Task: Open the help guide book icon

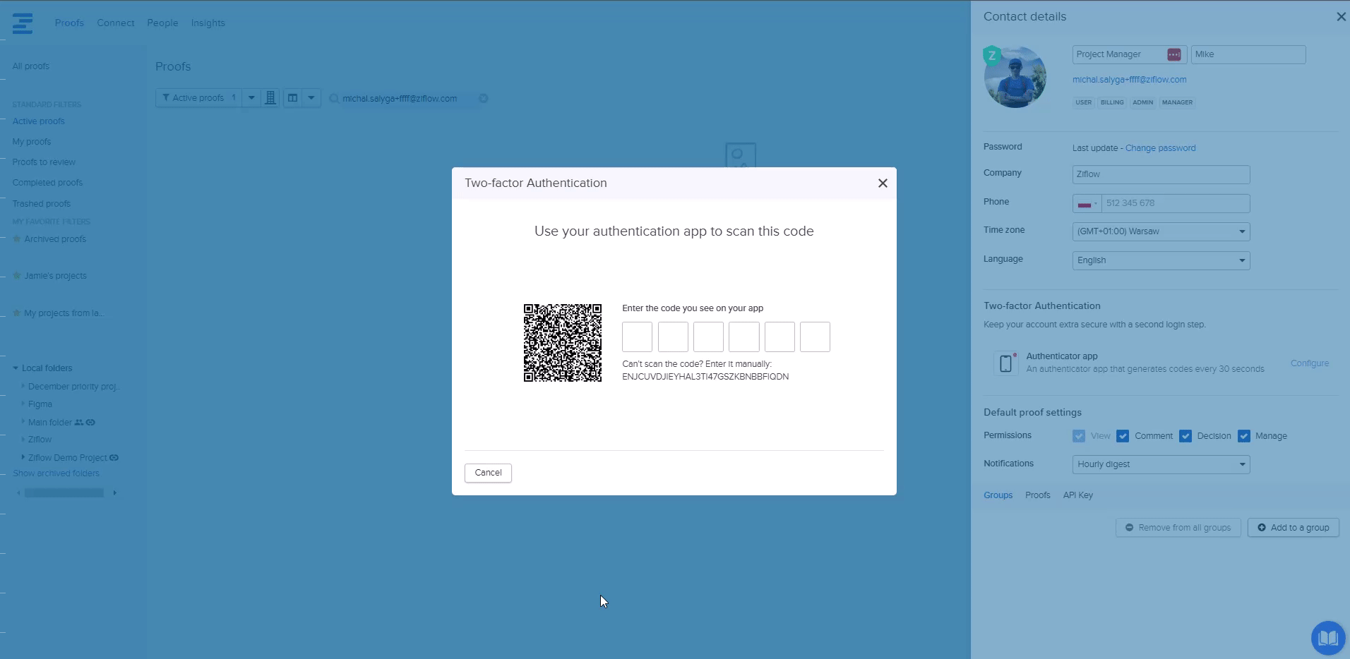Action: (x=1327, y=638)
